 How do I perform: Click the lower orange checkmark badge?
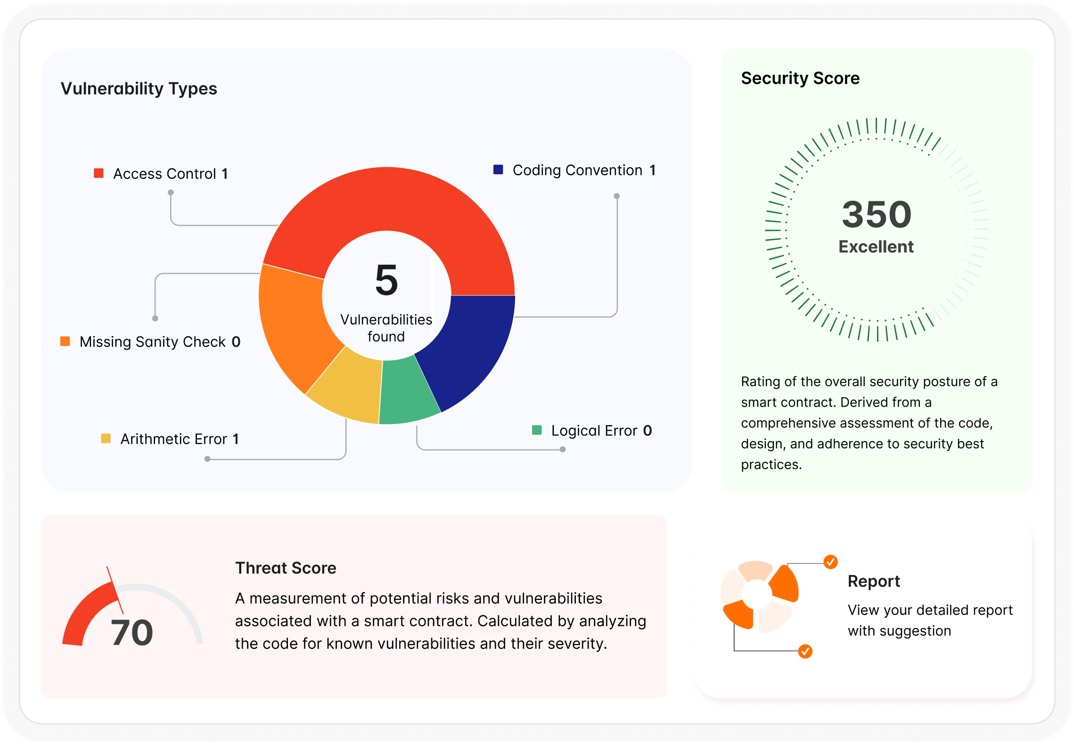coord(805,652)
